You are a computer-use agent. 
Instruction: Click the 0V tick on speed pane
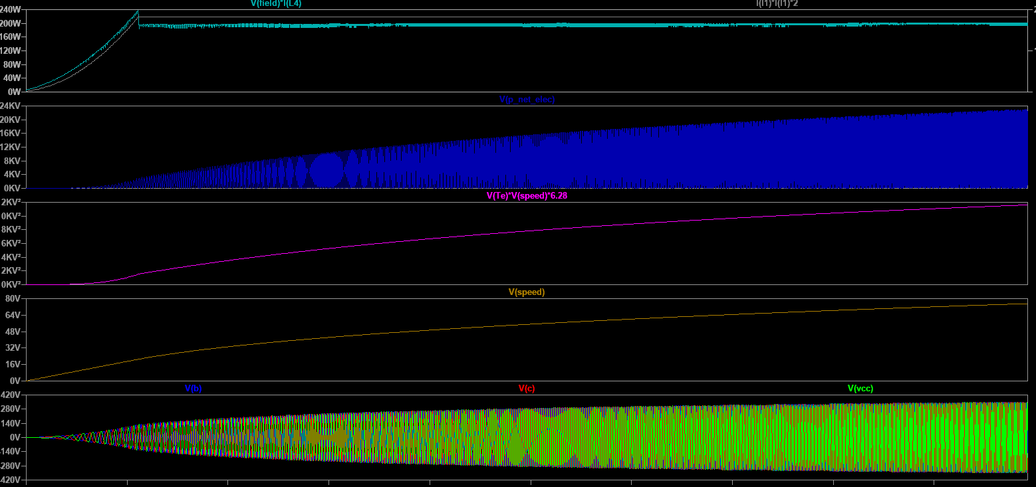tap(16, 381)
